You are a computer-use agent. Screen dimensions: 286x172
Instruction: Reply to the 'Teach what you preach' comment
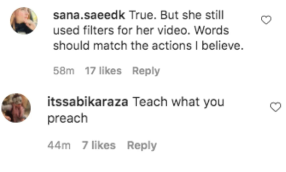pos(142,145)
